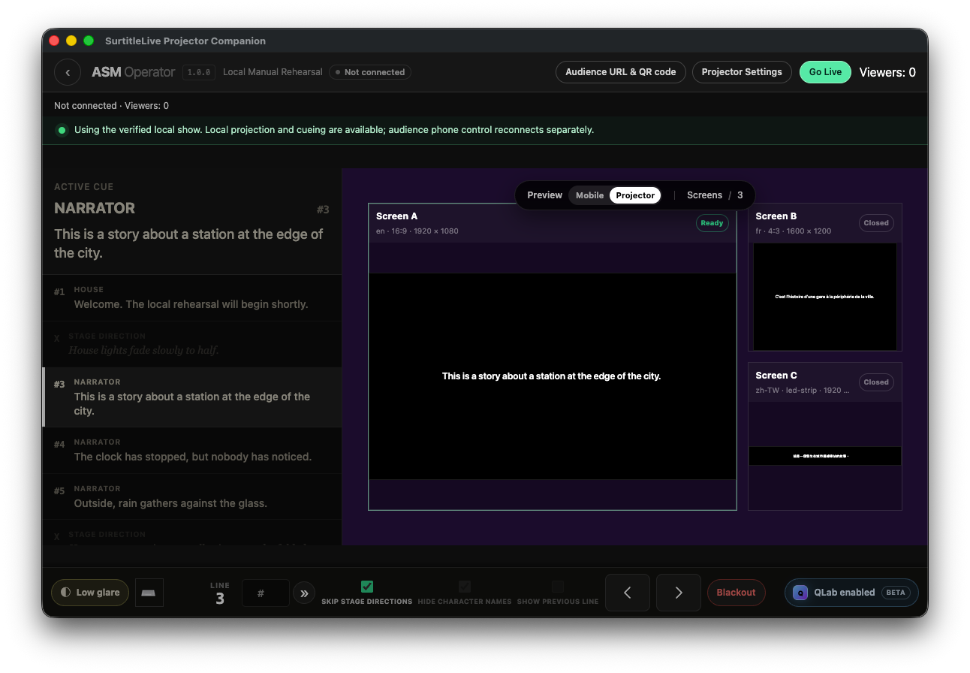Click the Ready badge on Screen A
This screenshot has height=673, width=970.
coord(712,223)
